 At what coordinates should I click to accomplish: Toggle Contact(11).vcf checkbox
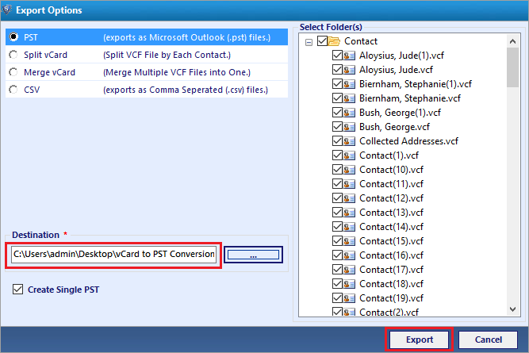[x=337, y=184]
